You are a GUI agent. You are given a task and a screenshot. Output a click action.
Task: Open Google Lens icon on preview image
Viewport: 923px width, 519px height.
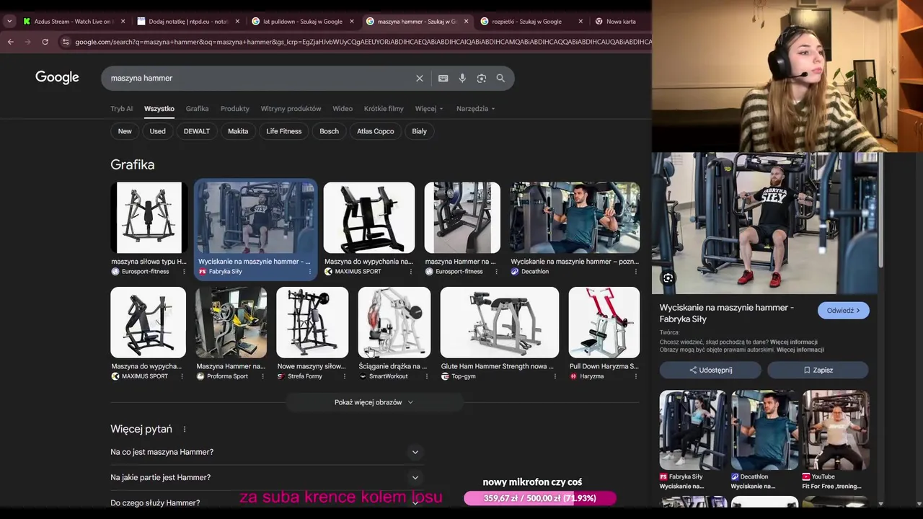click(x=668, y=278)
